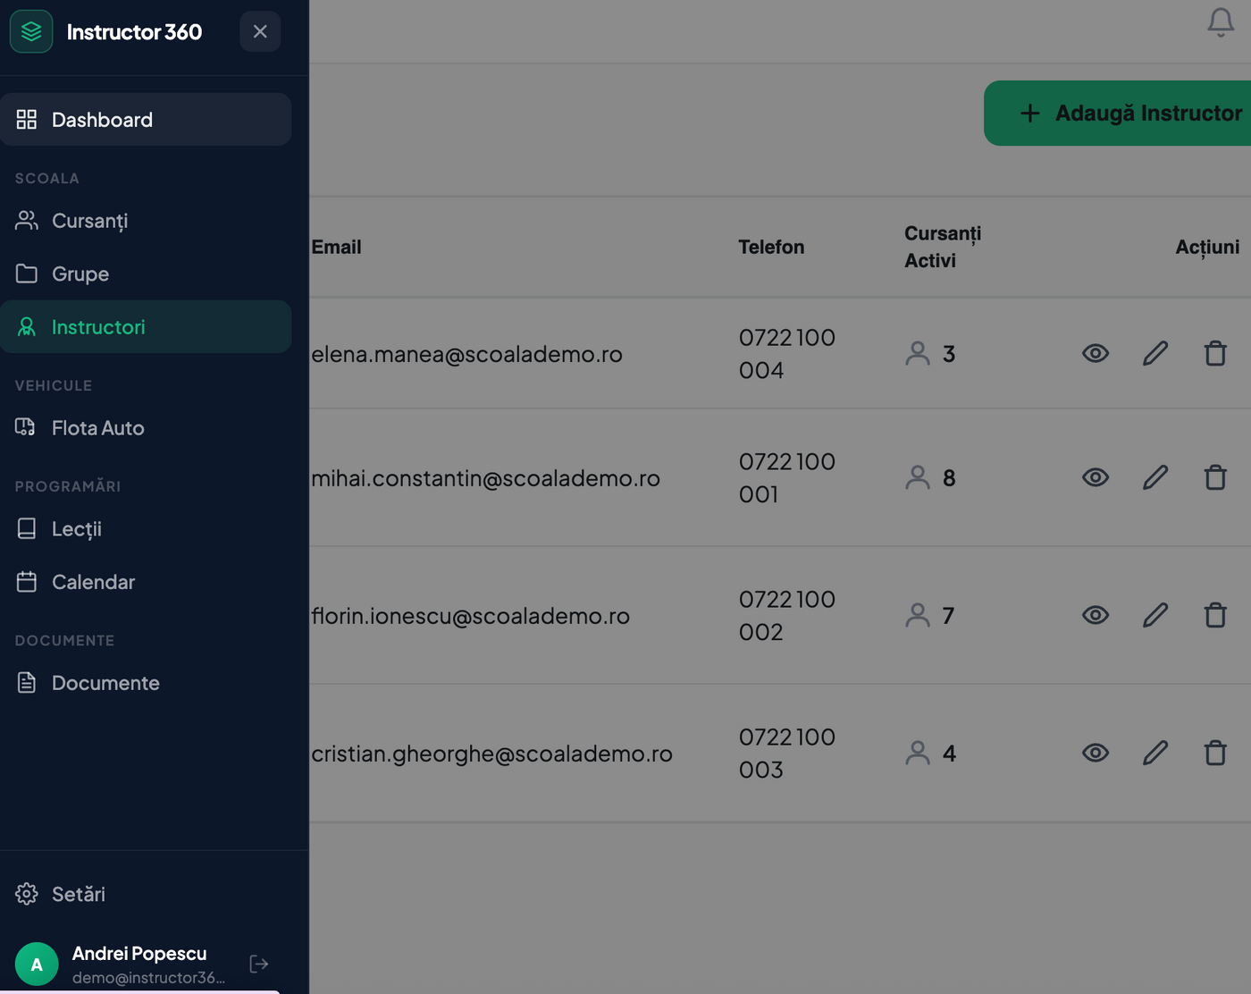This screenshot has height=994, width=1251.
Task: Click the Andrei Popescu profile avatar
Action: (37, 964)
